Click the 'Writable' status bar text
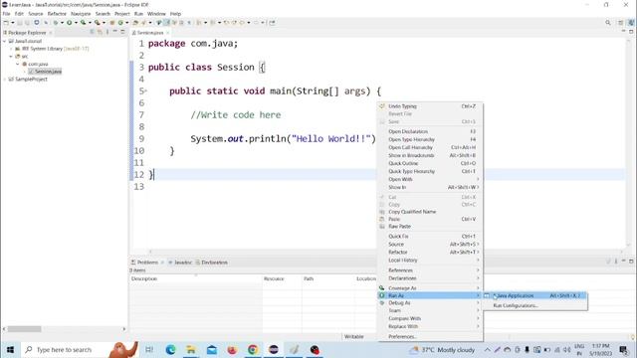The height and width of the screenshot is (358, 637). 354,336
